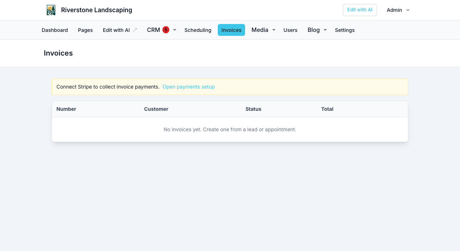460x251 pixels.
Task: Click the arrow icon beside Edit with AI
Action: coord(135,30)
